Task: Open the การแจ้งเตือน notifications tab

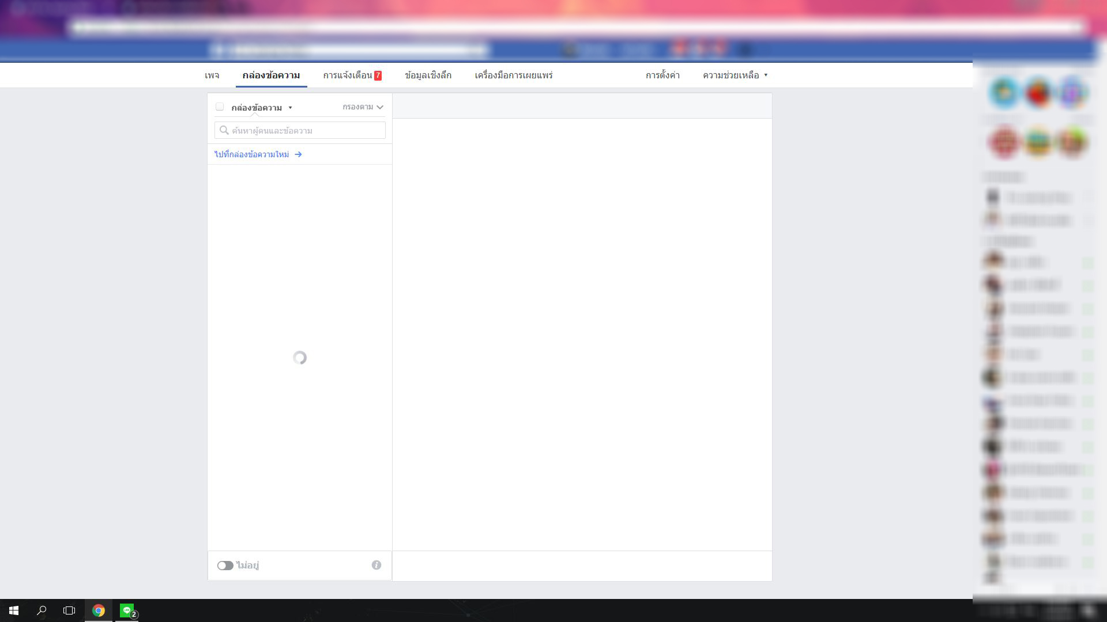Action: point(352,75)
